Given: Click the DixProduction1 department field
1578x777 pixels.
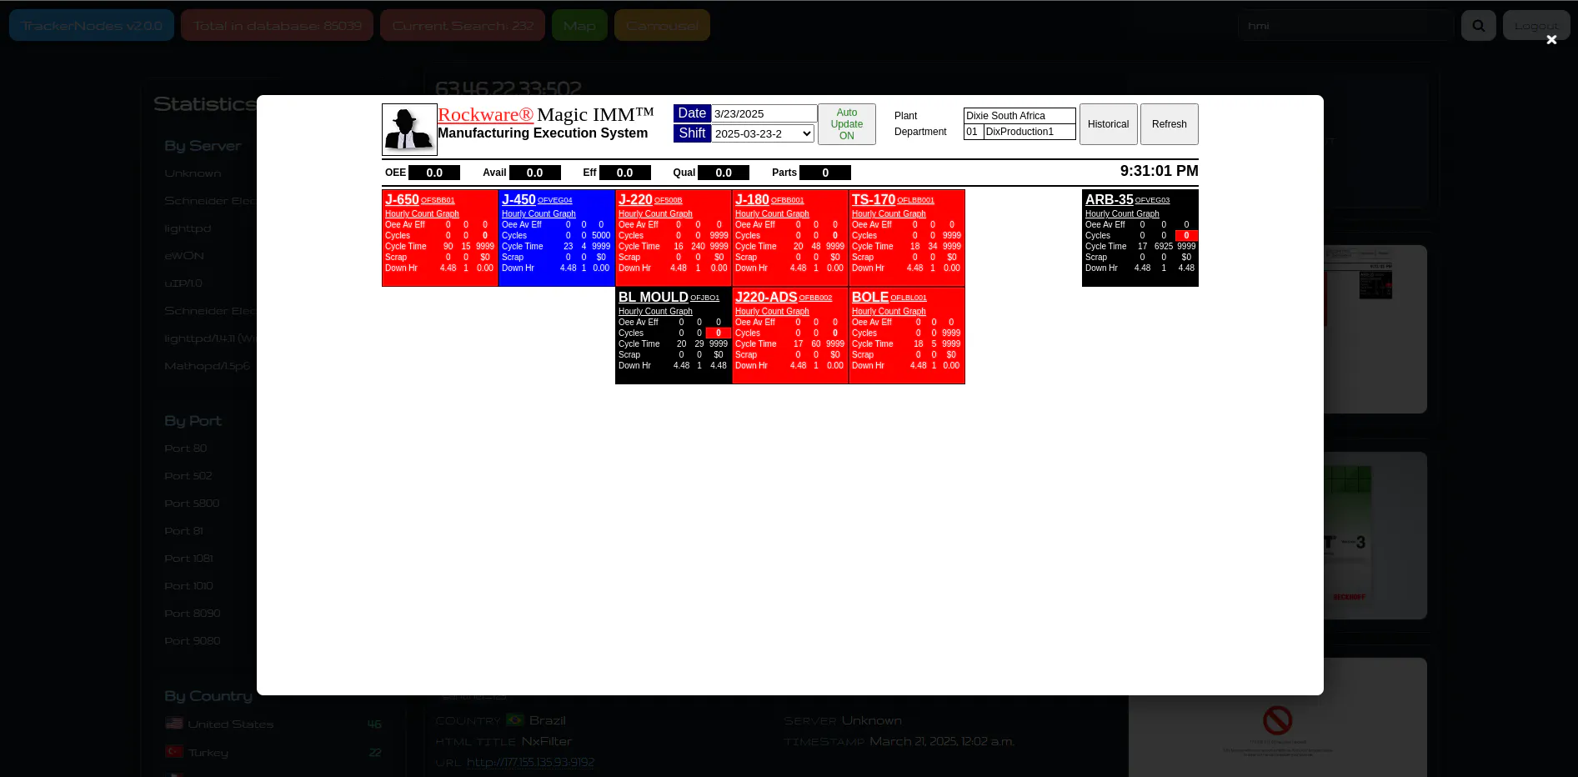Looking at the screenshot, I should [1029, 132].
